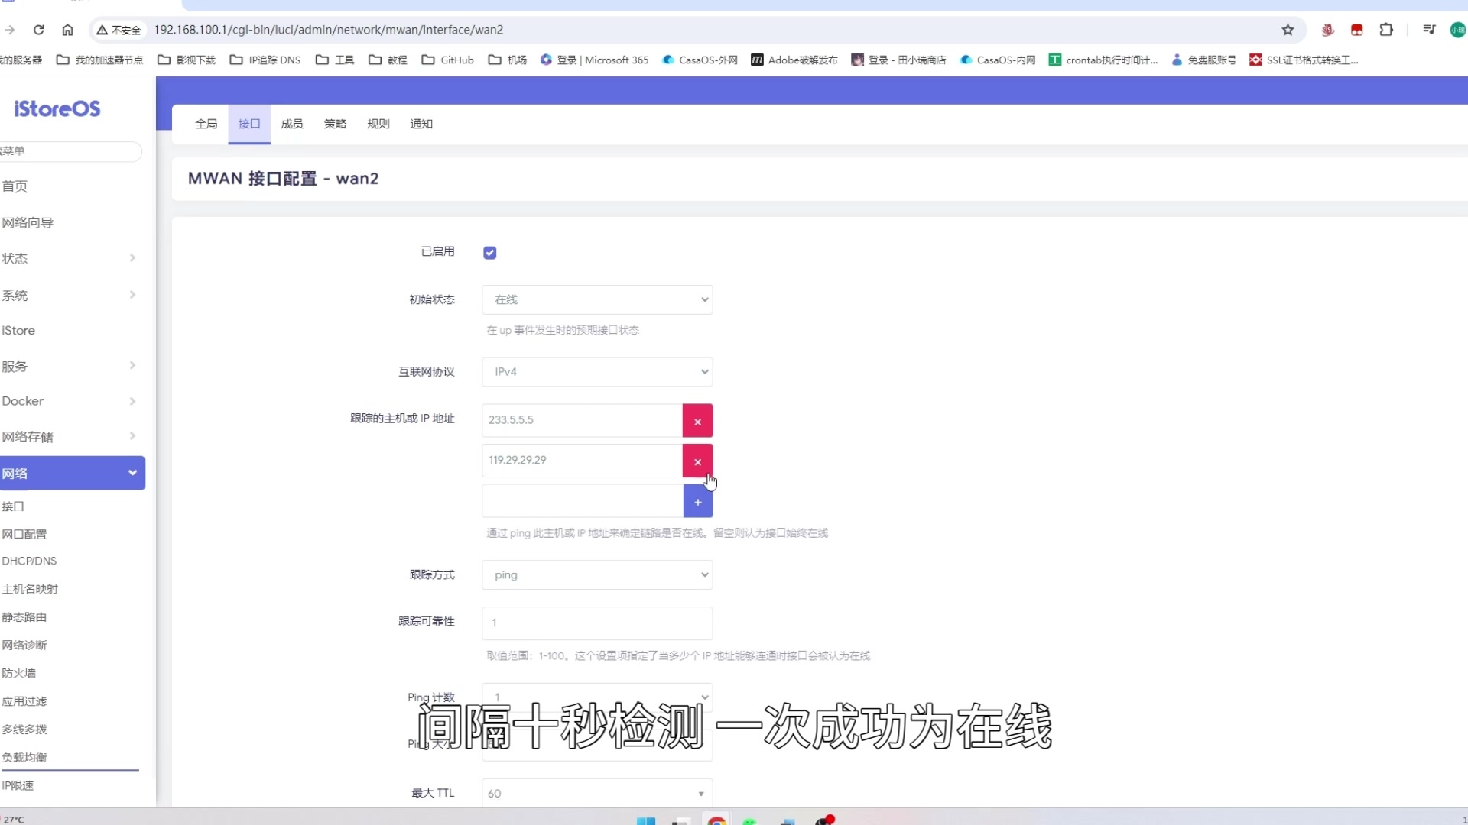Add a new tracking IP address
This screenshot has width=1468, height=825.
coord(698,502)
